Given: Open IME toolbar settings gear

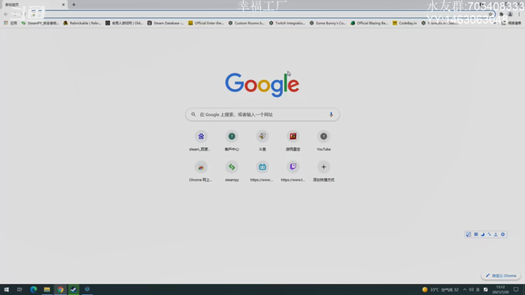Looking at the screenshot, I should point(503,235).
